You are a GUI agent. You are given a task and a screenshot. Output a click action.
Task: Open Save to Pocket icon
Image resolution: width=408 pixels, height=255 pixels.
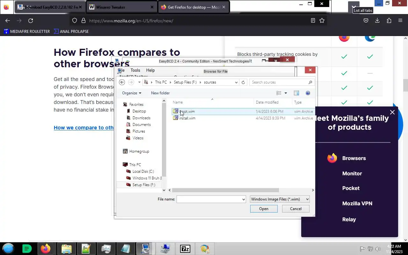(x=366, y=21)
